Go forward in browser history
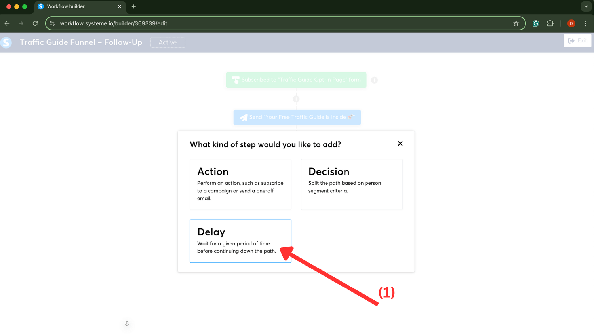594x334 pixels. point(21,23)
